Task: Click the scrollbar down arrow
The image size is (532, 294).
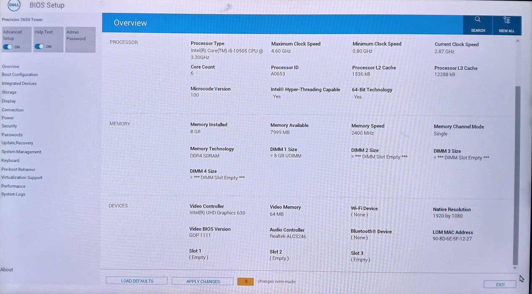Action: (x=515, y=268)
